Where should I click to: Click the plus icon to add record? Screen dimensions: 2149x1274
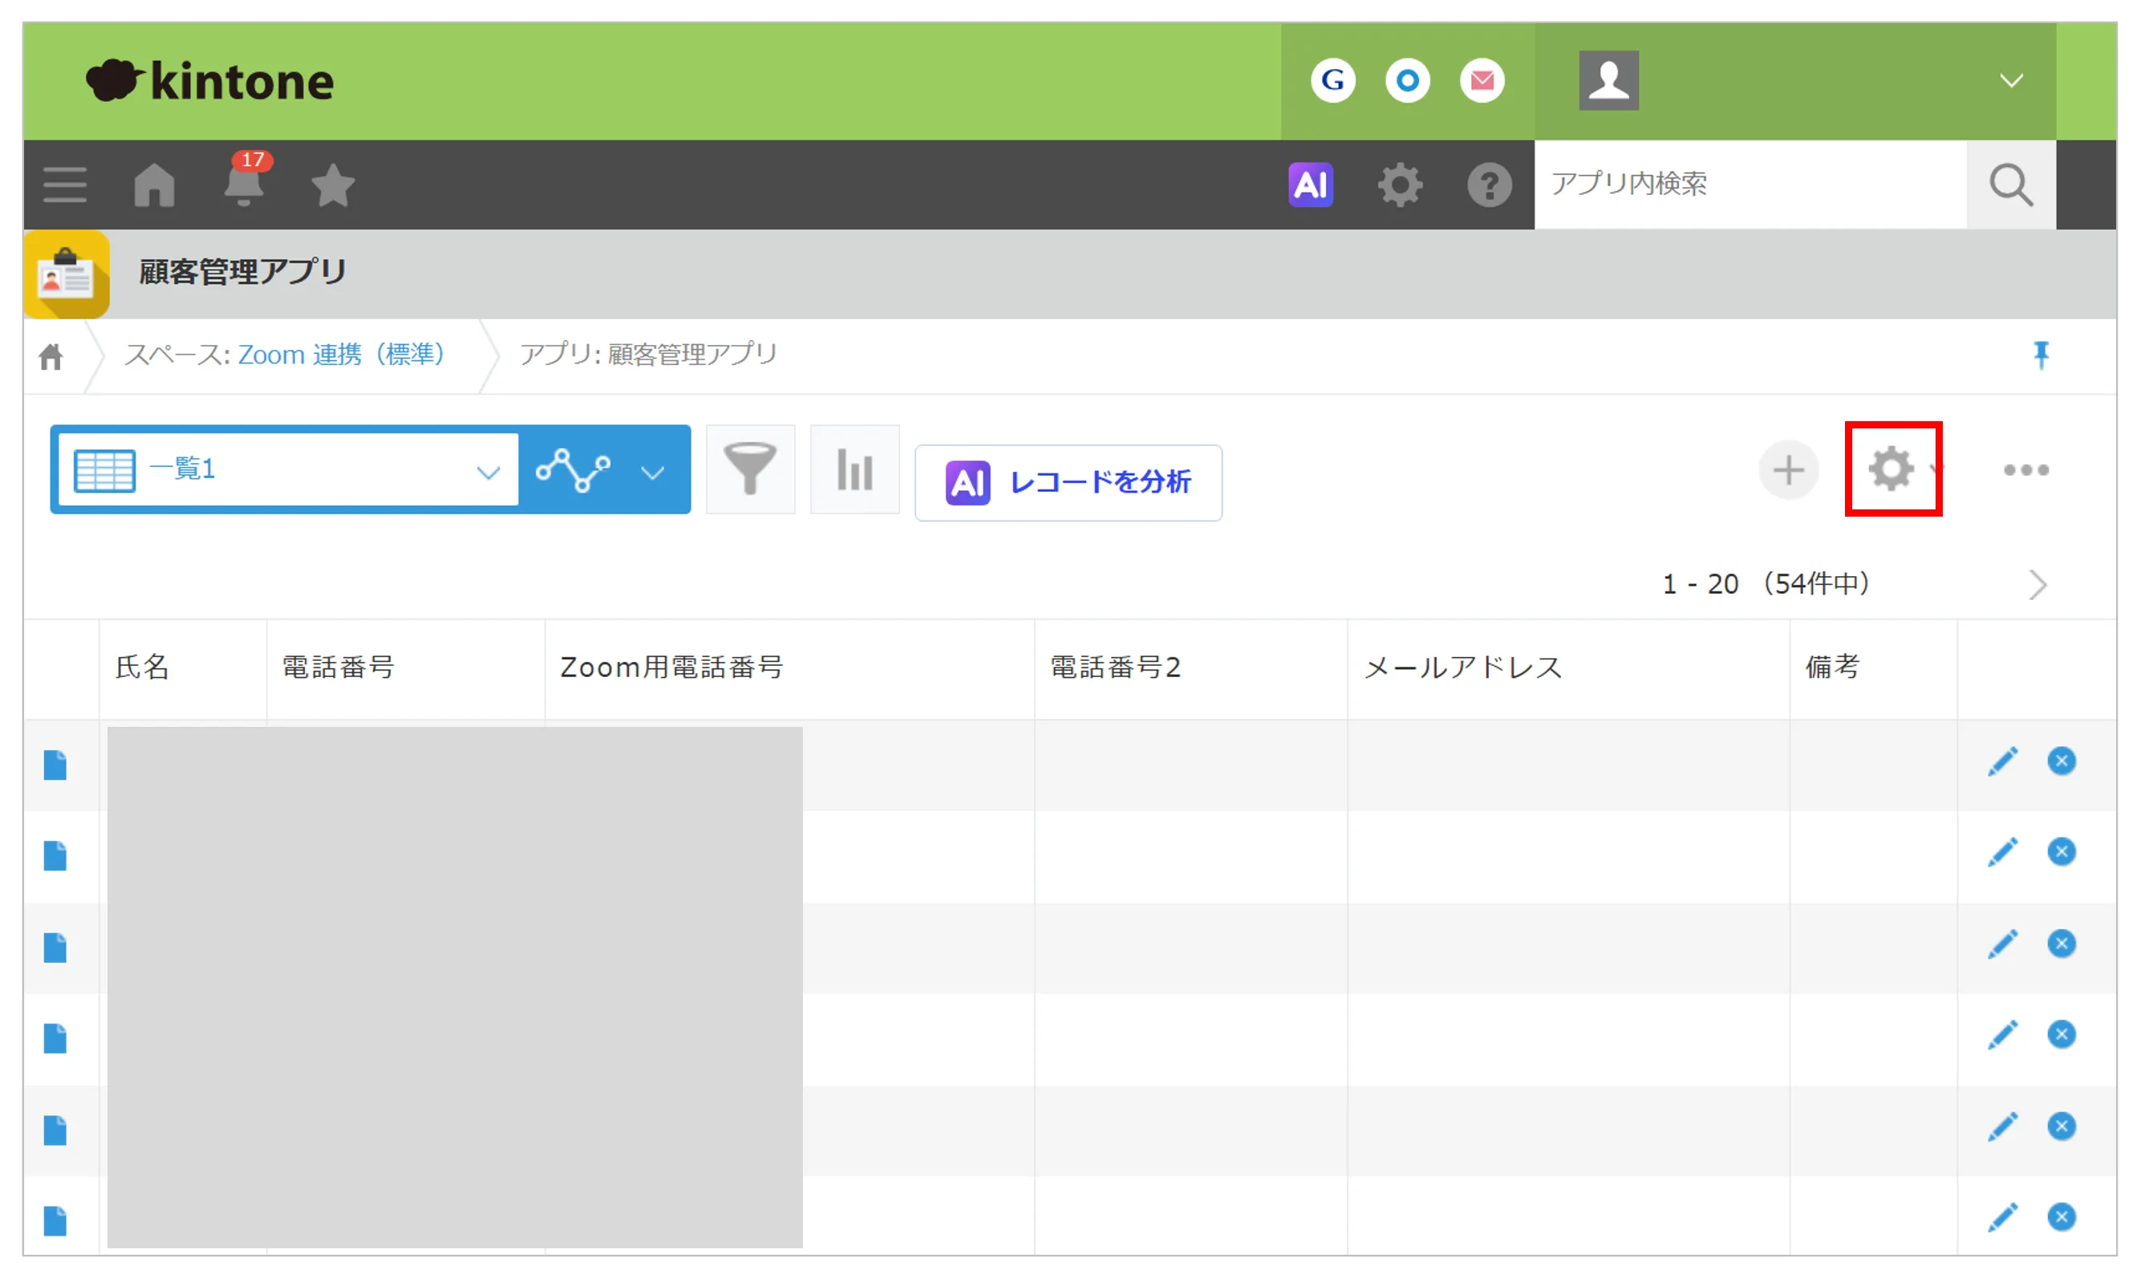[x=1789, y=469]
